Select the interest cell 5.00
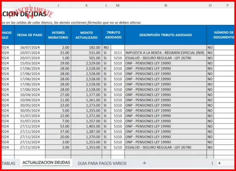This screenshot has width=236, height=171. pos(58,111)
